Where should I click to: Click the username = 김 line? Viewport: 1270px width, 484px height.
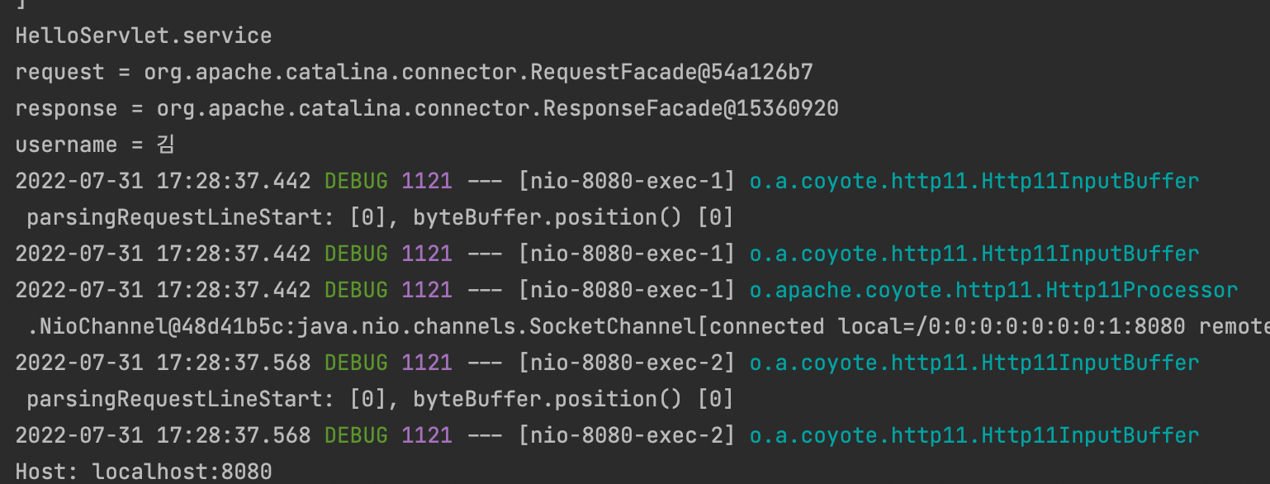95,145
